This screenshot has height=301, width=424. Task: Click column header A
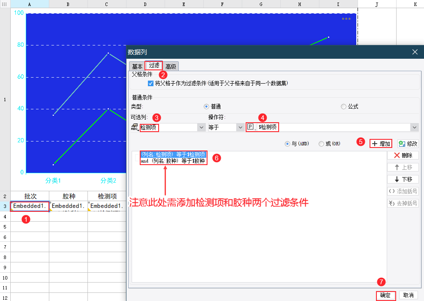[x=30, y=4]
